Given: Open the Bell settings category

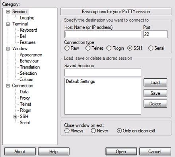Looking at the screenshot, I should point(23,36).
